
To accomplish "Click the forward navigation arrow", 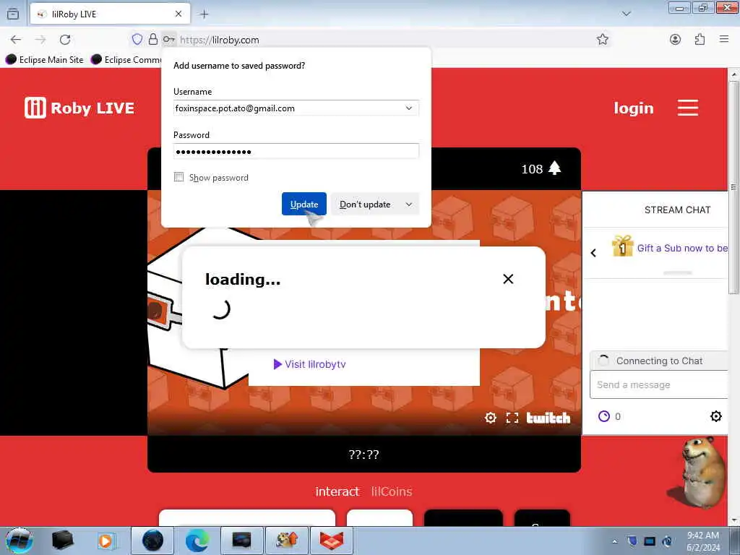I will click(x=40, y=40).
